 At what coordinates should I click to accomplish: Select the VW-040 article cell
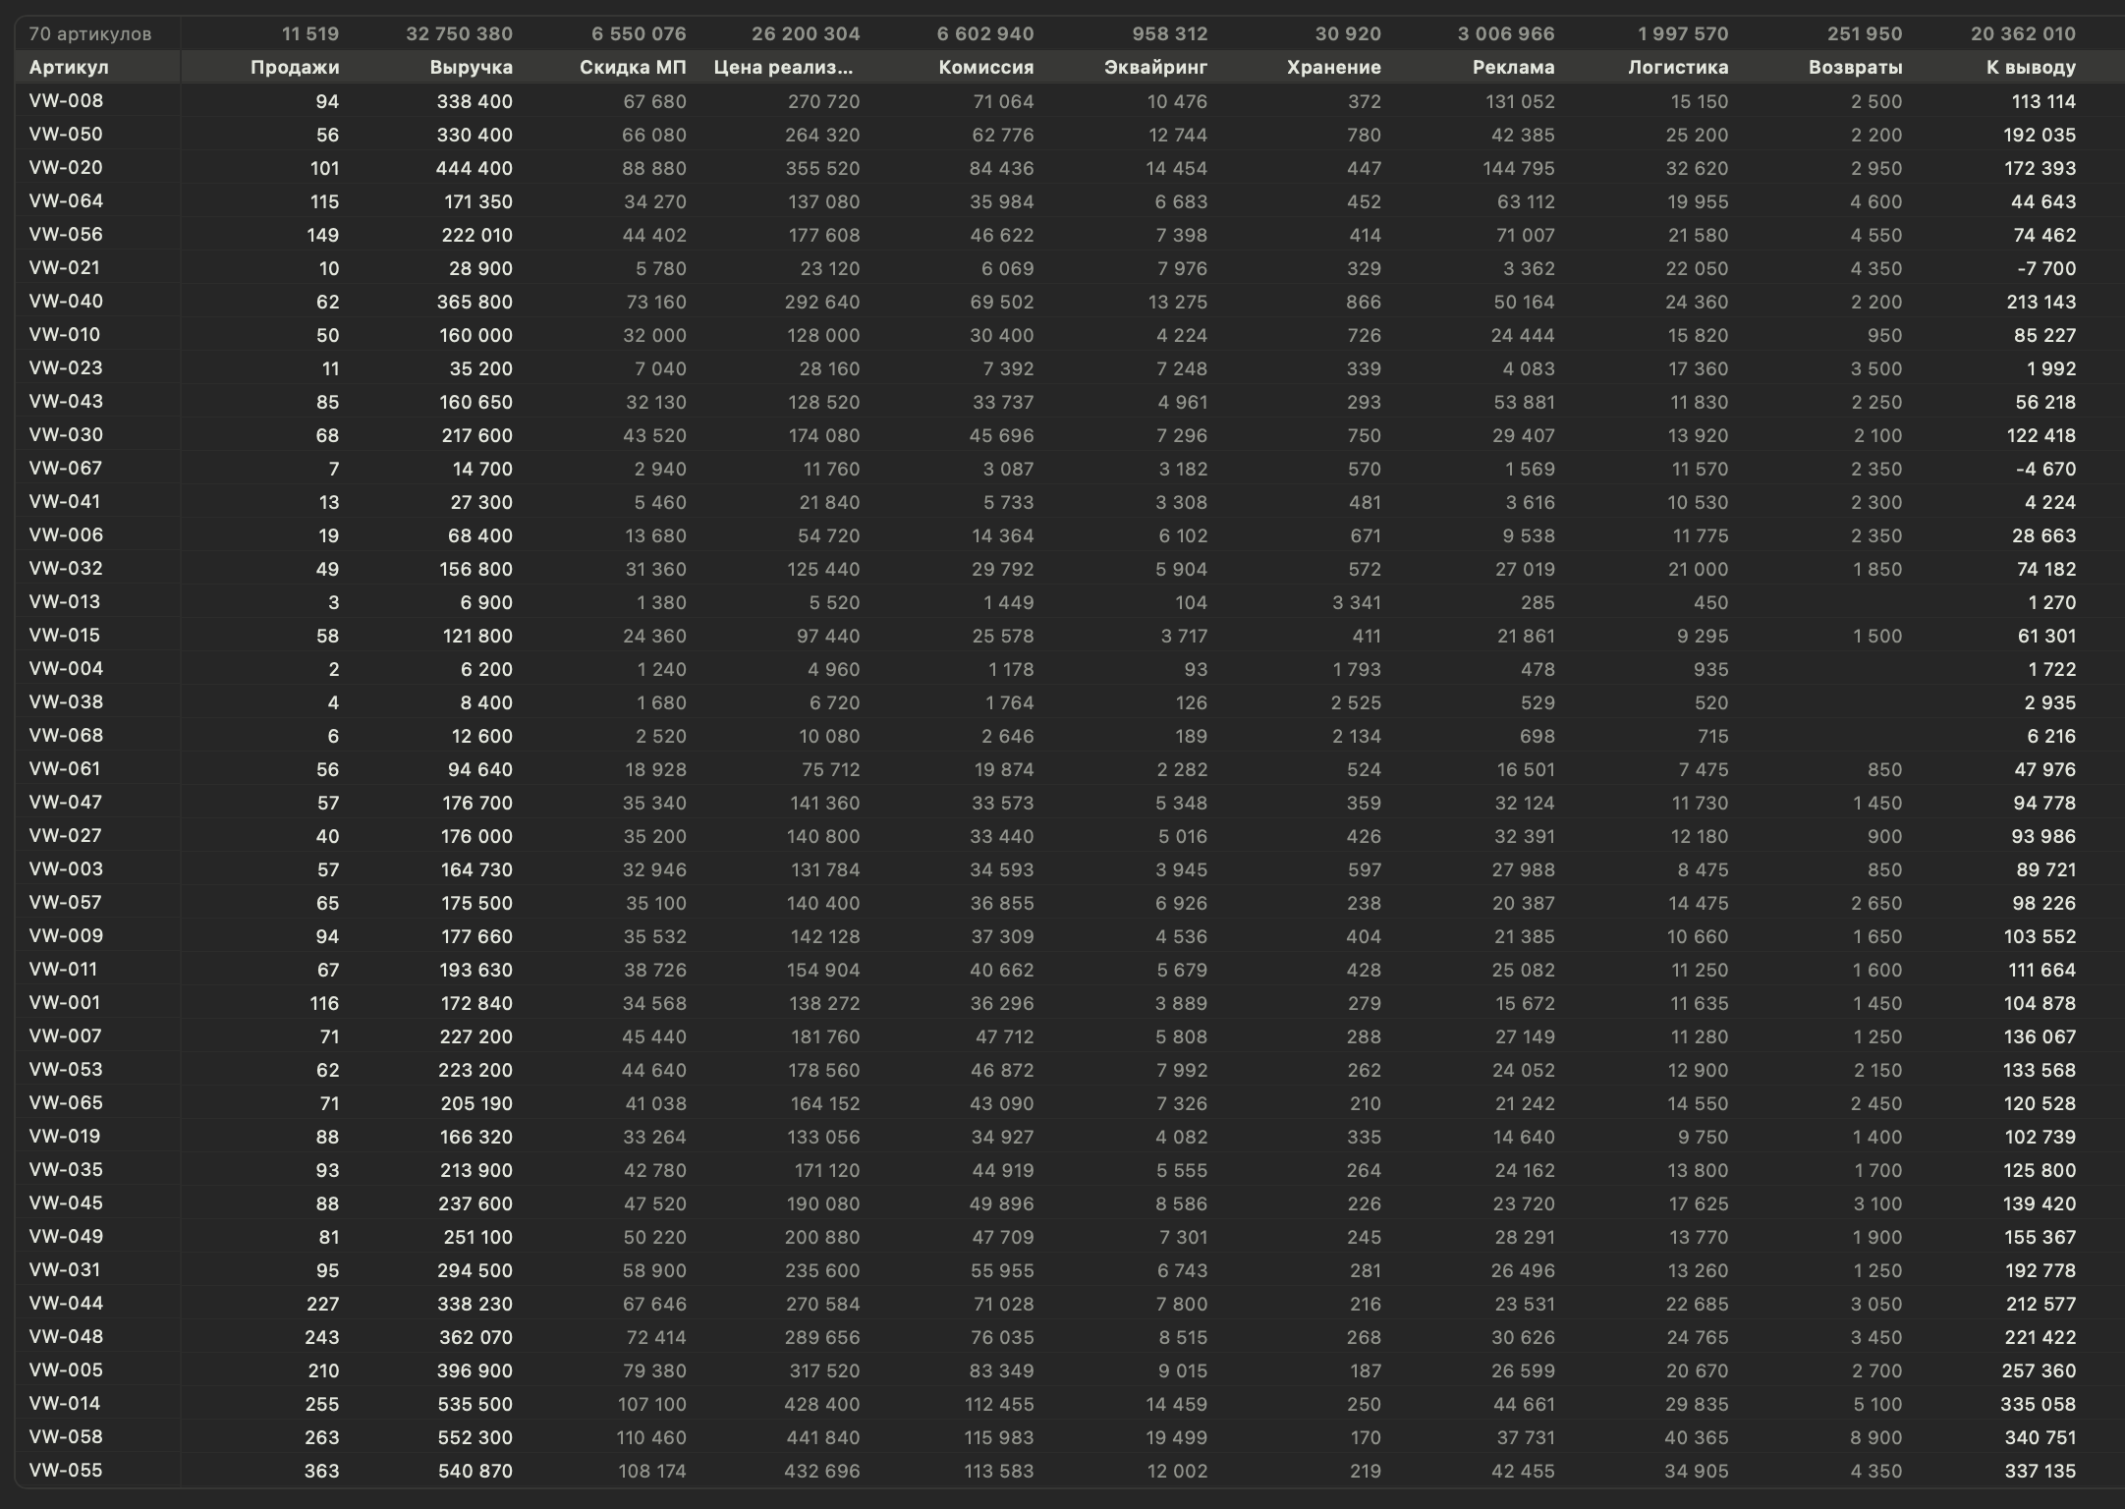pyautogui.click(x=66, y=302)
